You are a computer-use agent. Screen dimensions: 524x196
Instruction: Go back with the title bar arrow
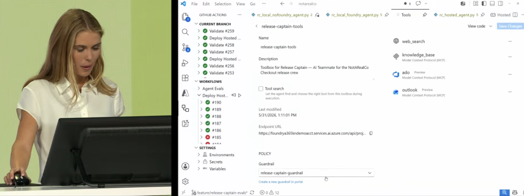point(282,4)
